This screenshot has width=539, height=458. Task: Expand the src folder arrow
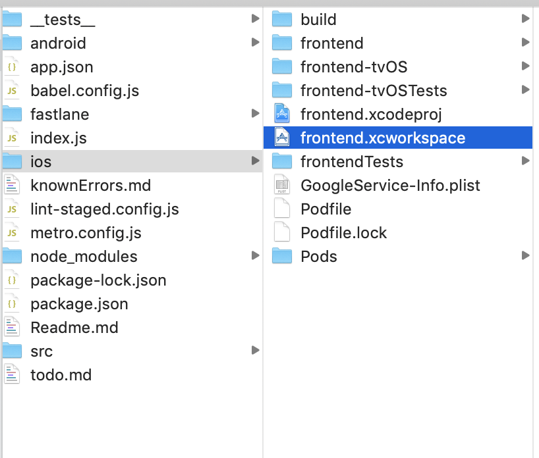255,351
